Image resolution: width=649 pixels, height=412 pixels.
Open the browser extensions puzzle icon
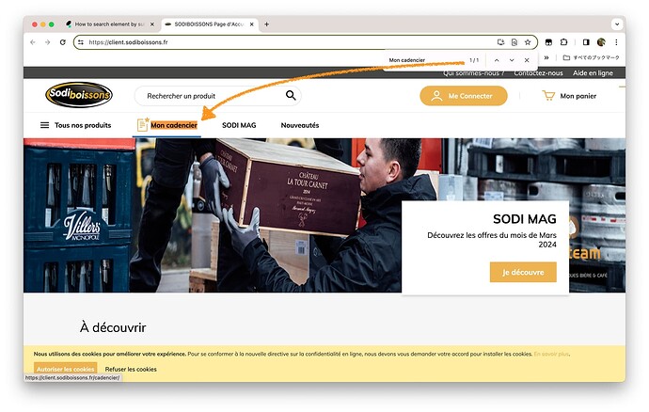563,42
